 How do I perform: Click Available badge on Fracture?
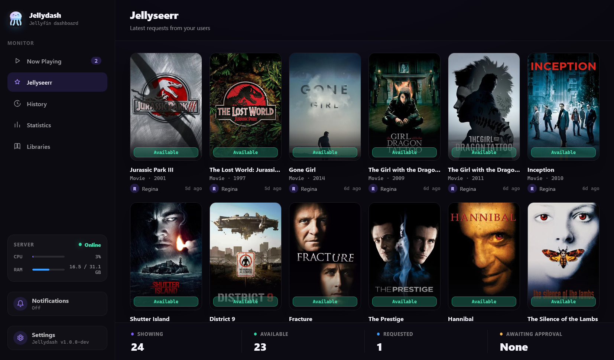coord(325,301)
